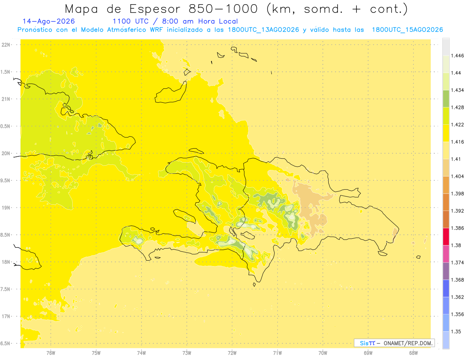
Task: Click the legend value 1.35
Action: coord(456,331)
